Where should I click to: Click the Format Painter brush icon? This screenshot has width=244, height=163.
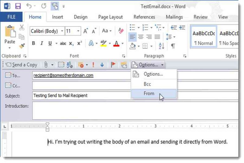[22, 46]
